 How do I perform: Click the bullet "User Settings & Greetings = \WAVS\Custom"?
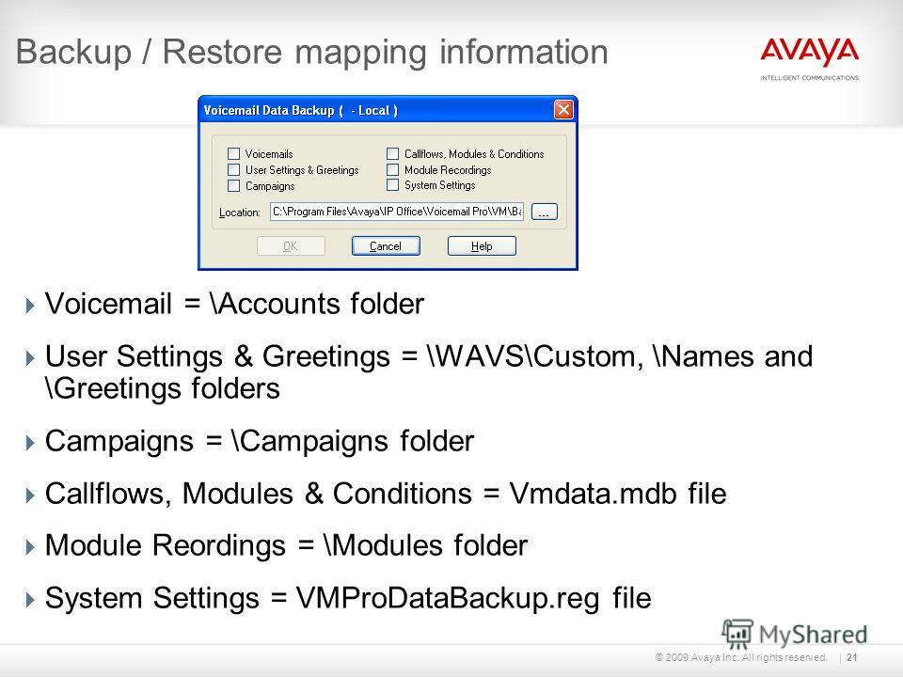click(x=429, y=372)
